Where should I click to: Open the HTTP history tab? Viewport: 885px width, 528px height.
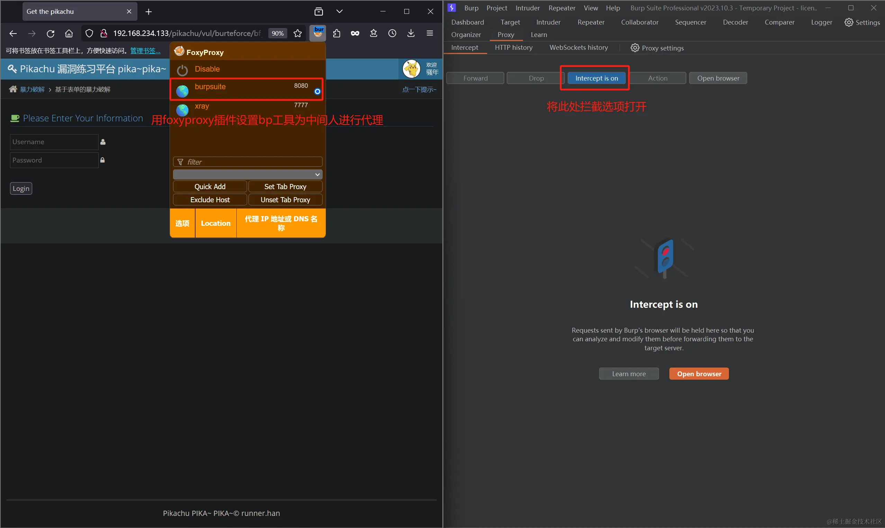[514, 48]
